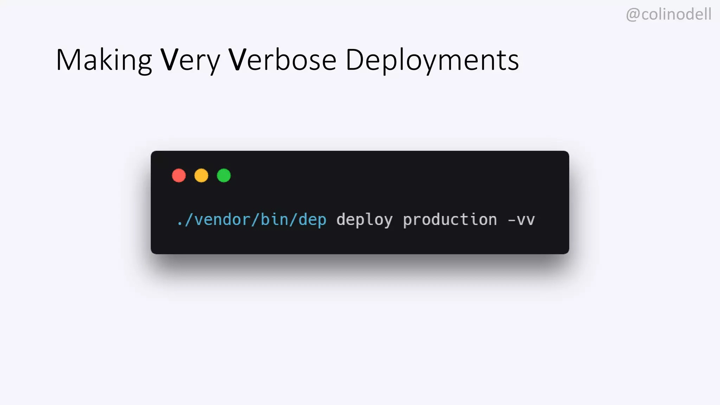Click the hyphen before "vv"

(512, 220)
